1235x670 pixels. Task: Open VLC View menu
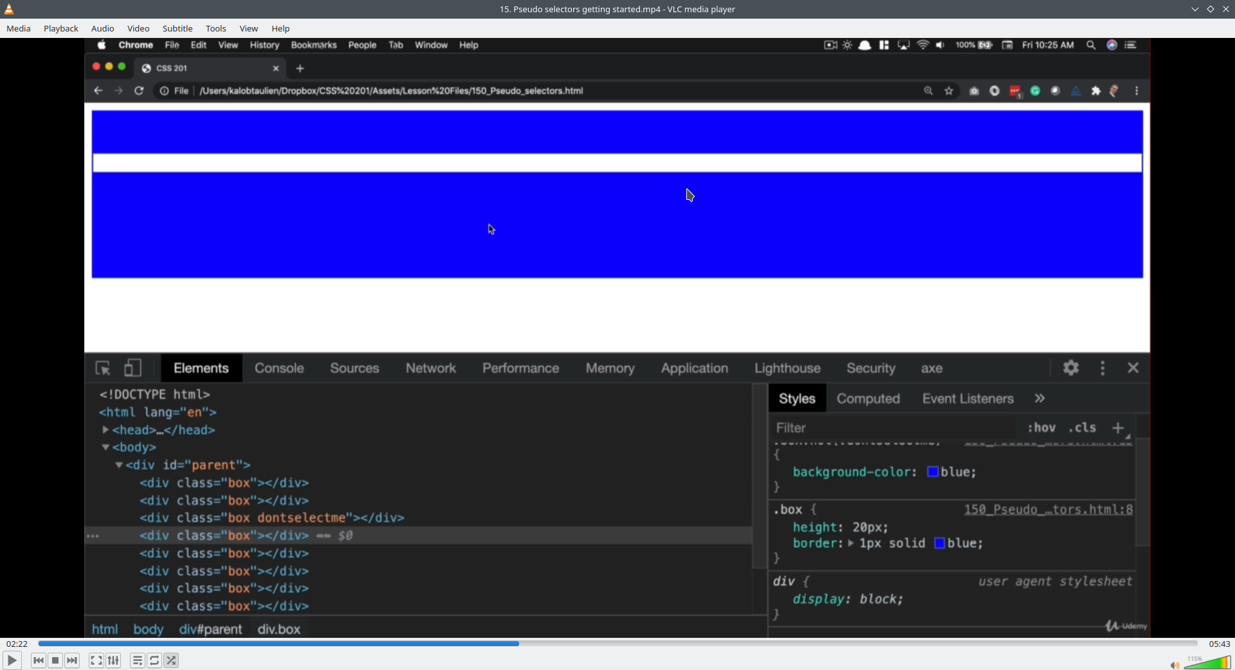pyautogui.click(x=249, y=28)
